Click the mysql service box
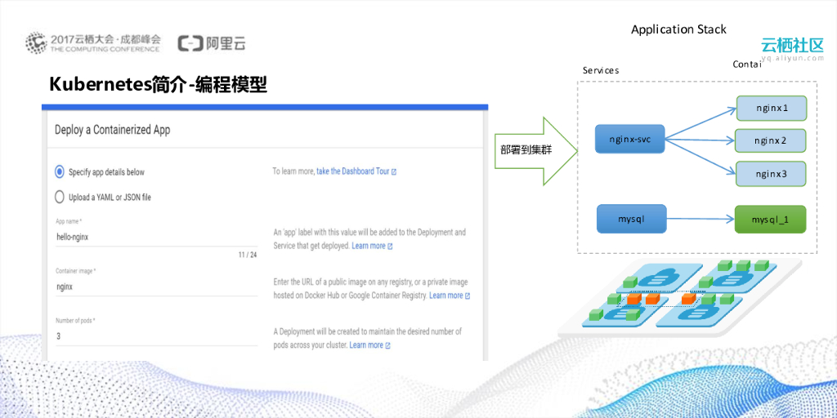 tap(632, 219)
